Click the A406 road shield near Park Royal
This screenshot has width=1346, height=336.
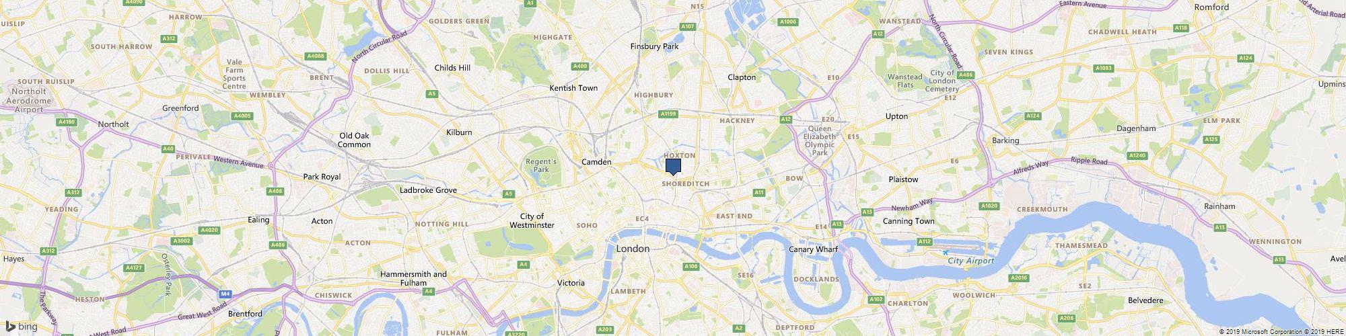tap(275, 192)
